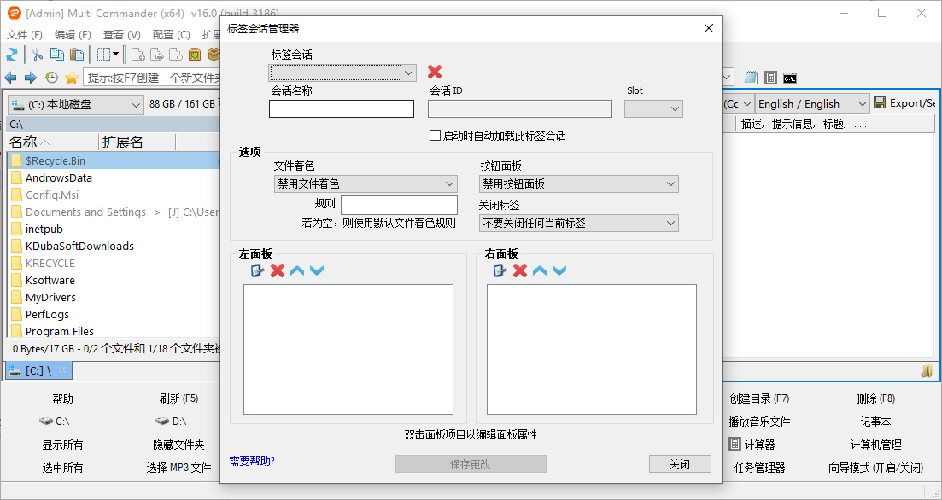Click the Export floppy disk icon
942x500 pixels.
pyautogui.click(x=881, y=102)
